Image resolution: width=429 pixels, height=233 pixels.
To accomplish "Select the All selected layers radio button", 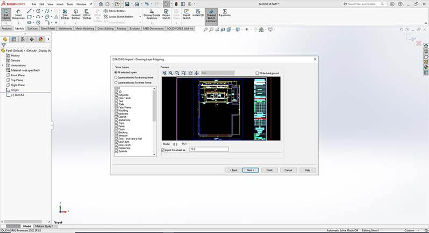I will point(116,72).
